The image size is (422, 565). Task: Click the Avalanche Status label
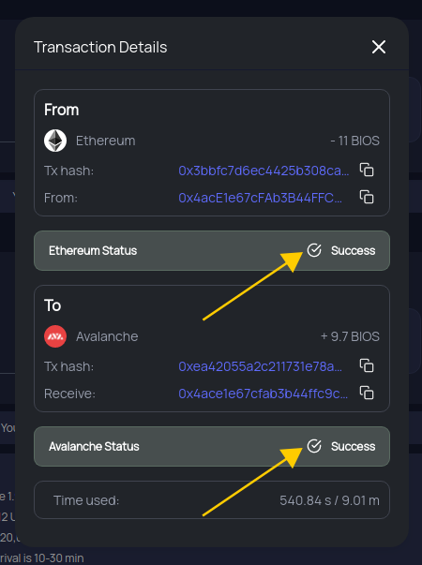[x=94, y=446]
